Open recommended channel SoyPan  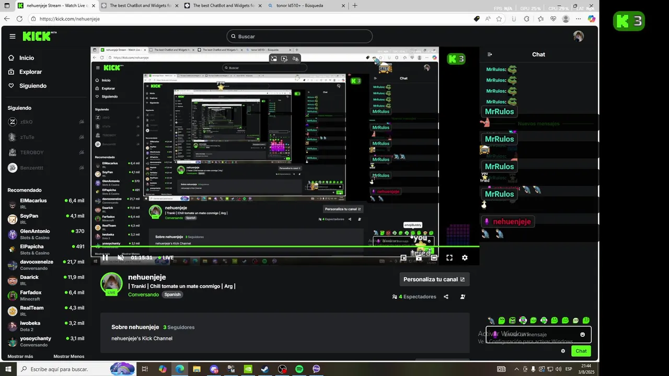coord(45,219)
